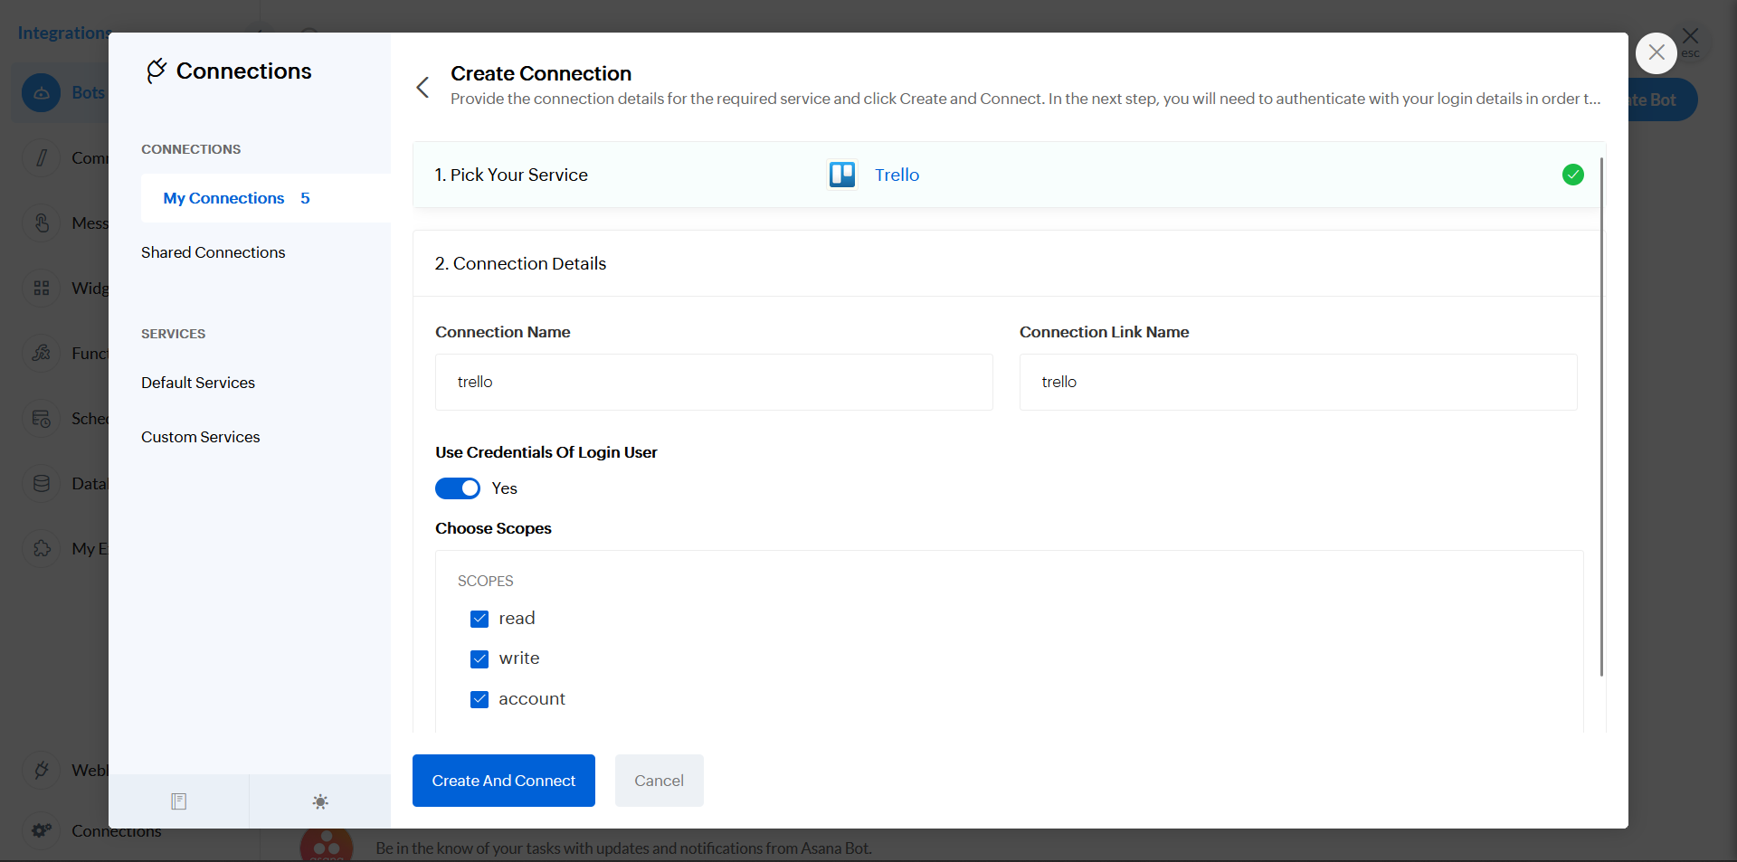Uncheck the account scope checkbox
Image resolution: width=1737 pixels, height=862 pixels.
pos(479,699)
